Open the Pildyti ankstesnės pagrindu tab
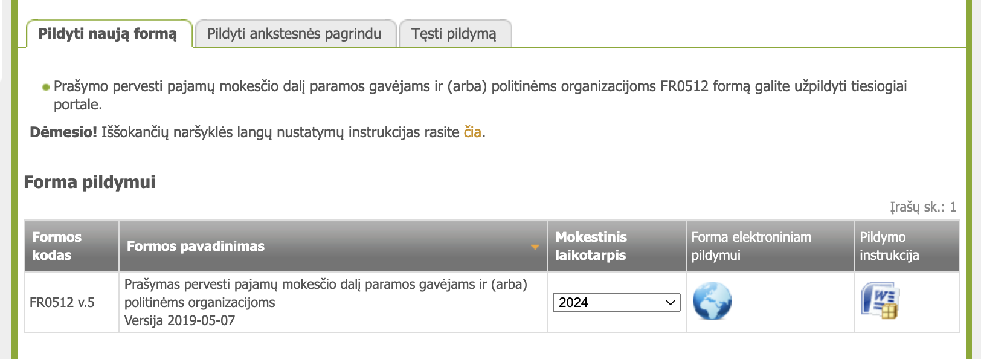981x359 pixels. [x=294, y=34]
